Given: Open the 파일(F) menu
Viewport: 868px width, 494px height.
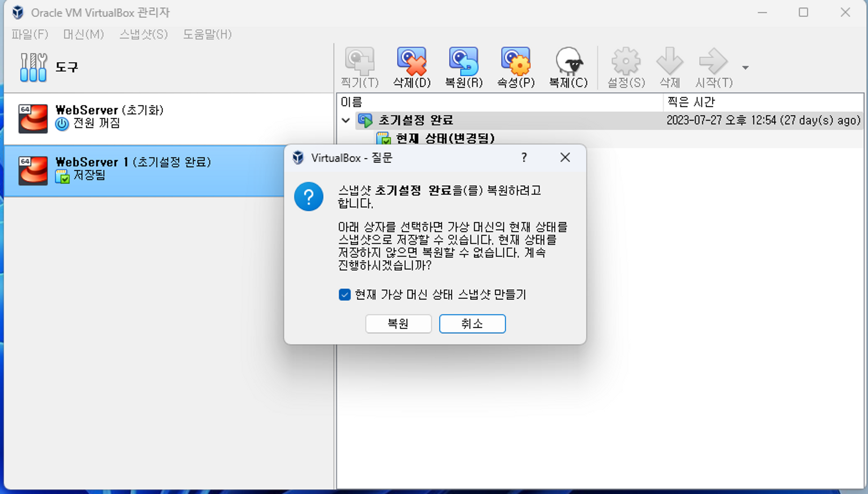Looking at the screenshot, I should pos(30,34).
